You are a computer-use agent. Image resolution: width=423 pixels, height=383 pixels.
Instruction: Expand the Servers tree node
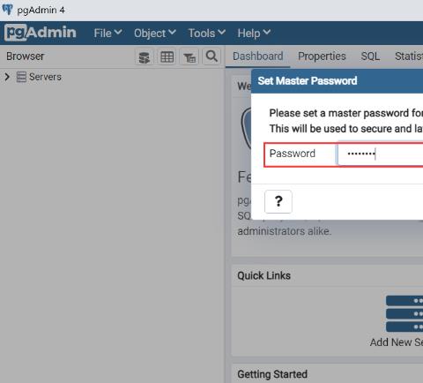7,77
